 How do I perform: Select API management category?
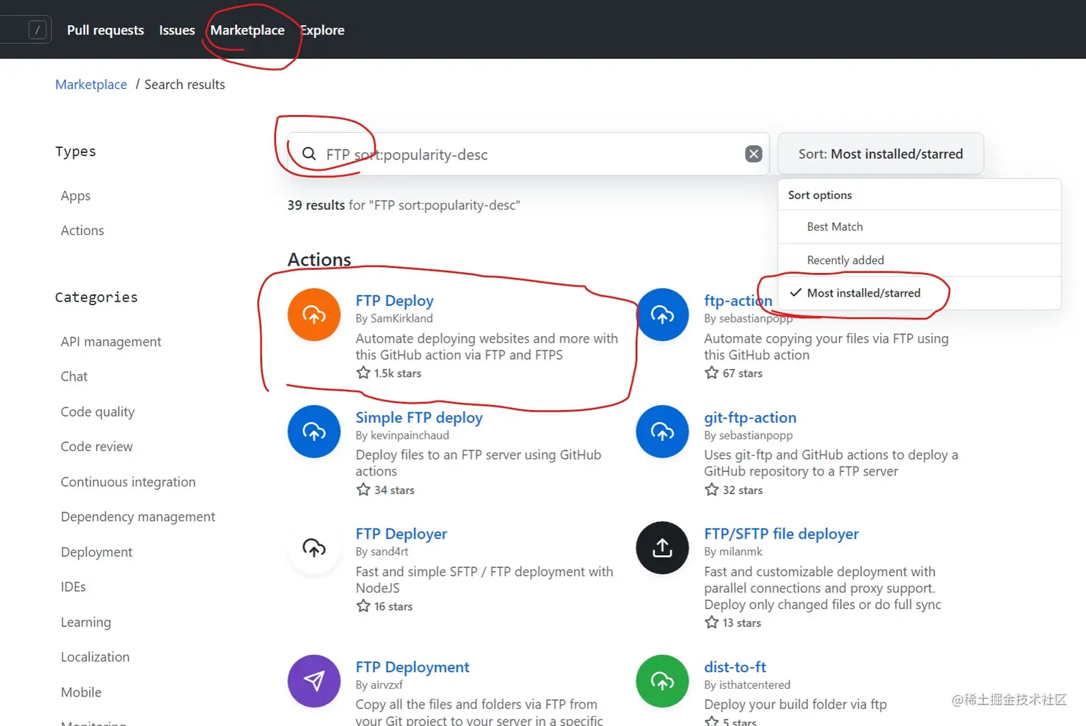[111, 342]
